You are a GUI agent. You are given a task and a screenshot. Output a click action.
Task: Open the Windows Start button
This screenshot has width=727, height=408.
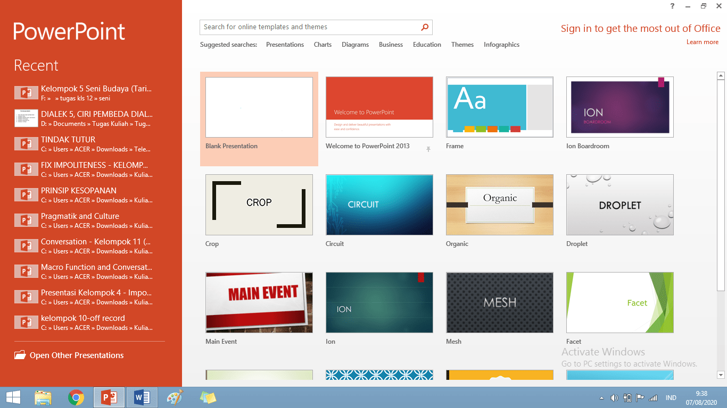click(13, 397)
